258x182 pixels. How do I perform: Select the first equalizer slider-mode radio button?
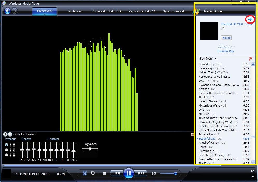(6, 145)
